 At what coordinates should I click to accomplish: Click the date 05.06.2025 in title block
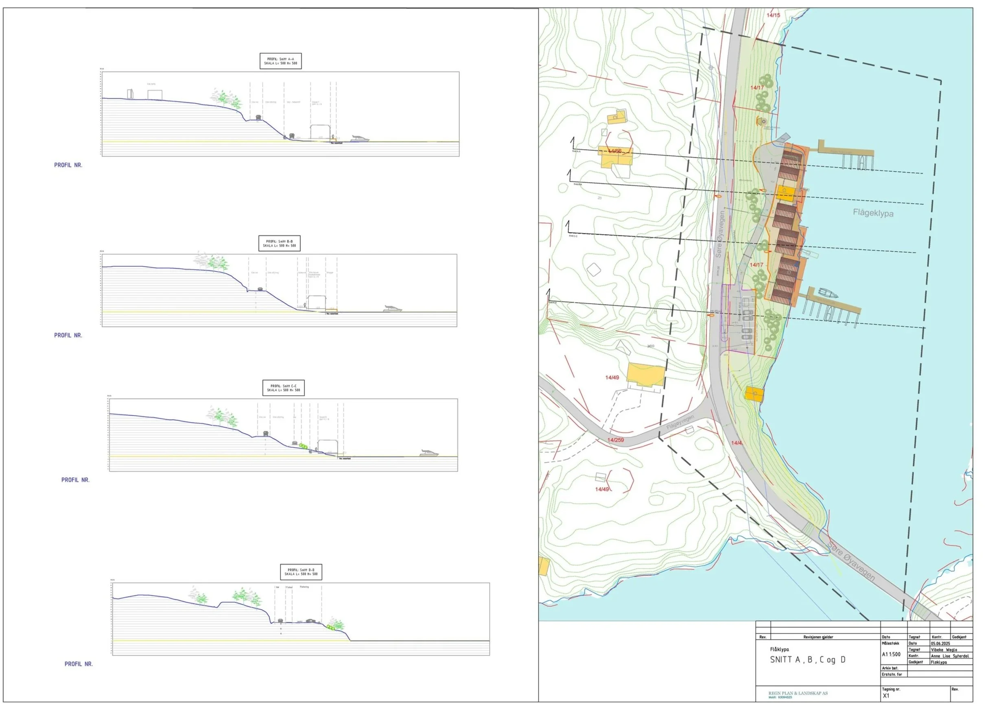click(x=940, y=643)
